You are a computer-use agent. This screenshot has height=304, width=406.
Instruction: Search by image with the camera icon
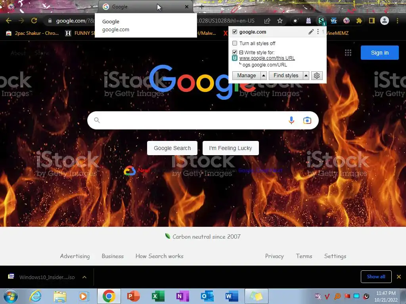[x=307, y=120]
